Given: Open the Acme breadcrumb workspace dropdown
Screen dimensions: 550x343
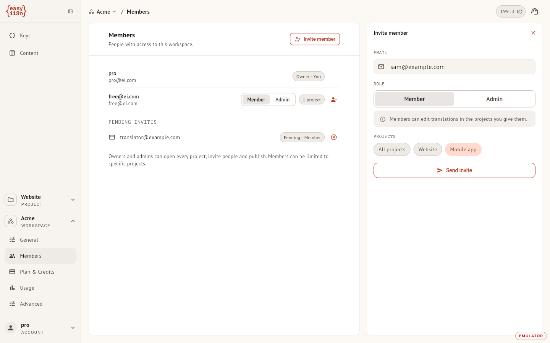Looking at the screenshot, I should (x=103, y=12).
